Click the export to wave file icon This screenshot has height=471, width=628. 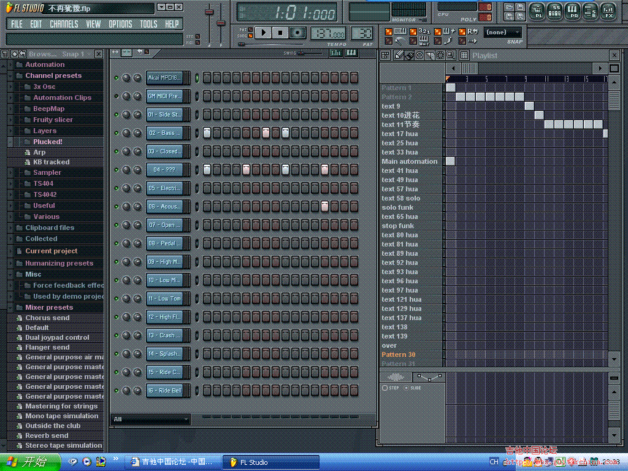[520, 17]
